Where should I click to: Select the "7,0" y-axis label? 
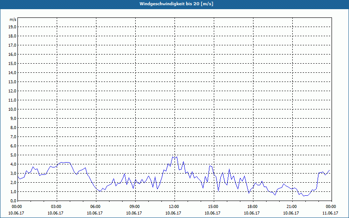pyautogui.click(x=13, y=136)
